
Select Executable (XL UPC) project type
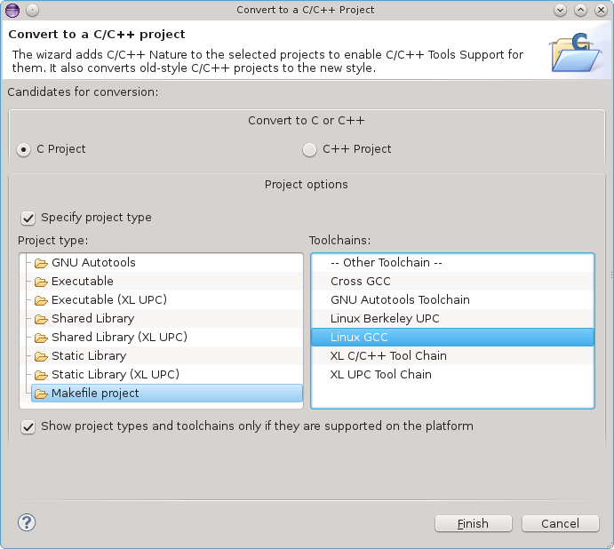tap(109, 300)
